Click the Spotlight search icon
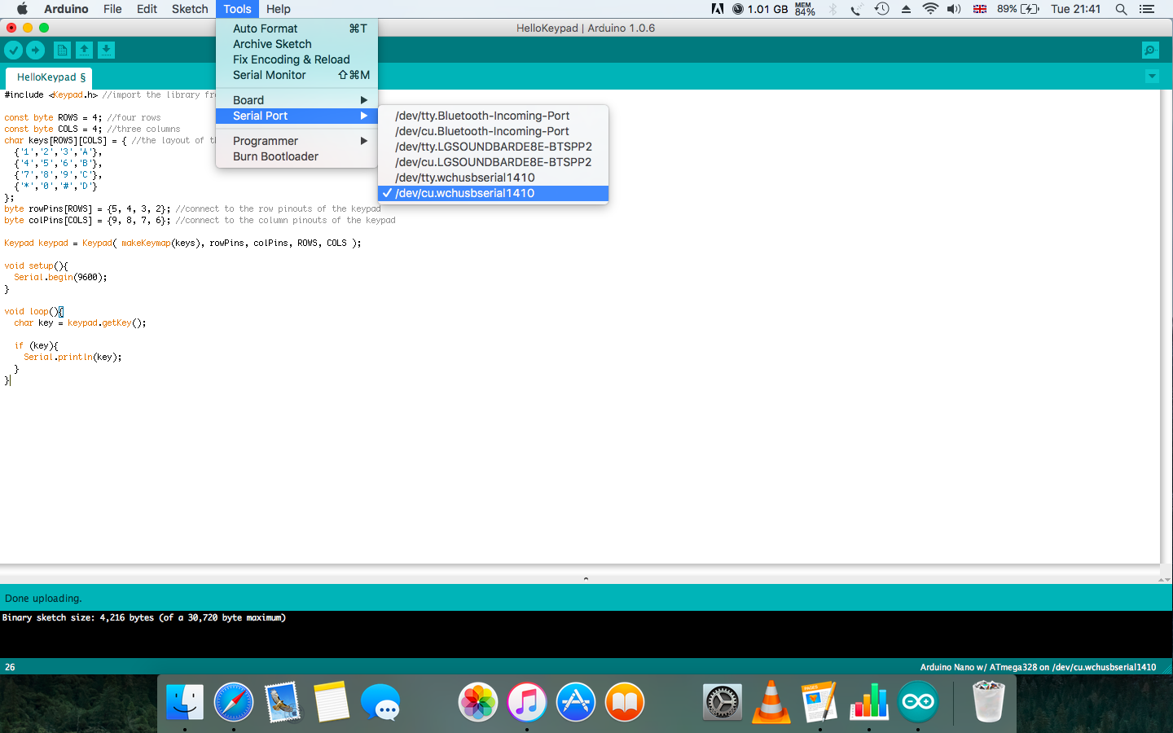The image size is (1173, 733). pyautogui.click(x=1121, y=9)
